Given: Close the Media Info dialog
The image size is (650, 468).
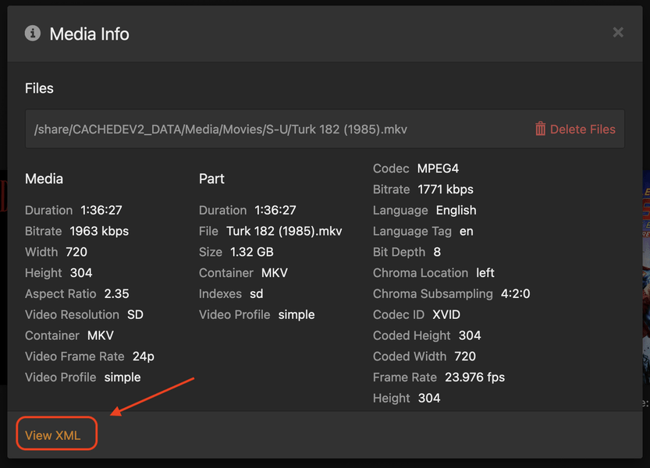Looking at the screenshot, I should (618, 33).
